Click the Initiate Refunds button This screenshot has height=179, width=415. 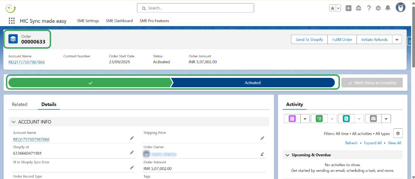tap(374, 40)
